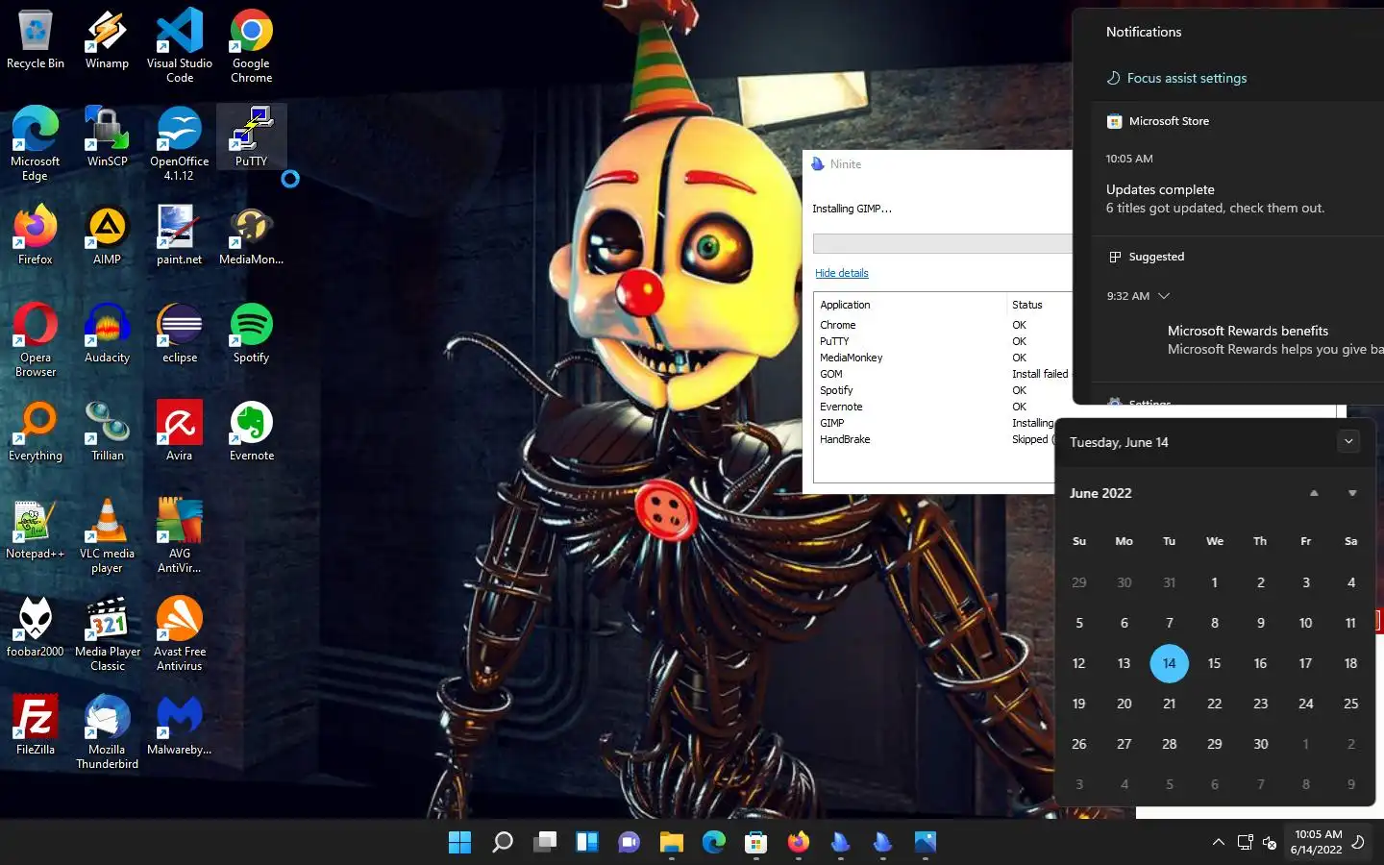Launch Notepad++ from the desktop
The width and height of the screenshot is (1384, 865).
[36, 530]
